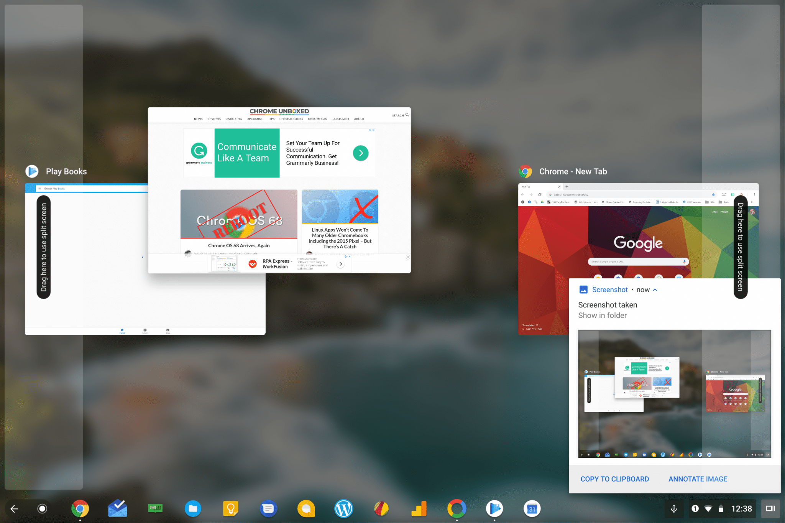Collapse the Screenshot notification chevron
Screen dimensions: 785x523
pyautogui.click(x=655, y=289)
